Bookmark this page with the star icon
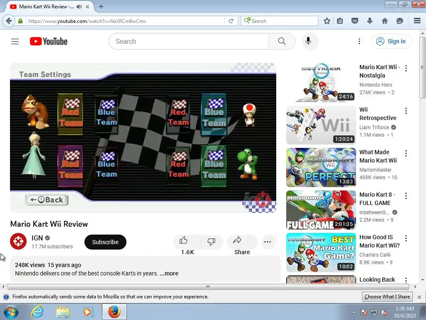 [327, 21]
